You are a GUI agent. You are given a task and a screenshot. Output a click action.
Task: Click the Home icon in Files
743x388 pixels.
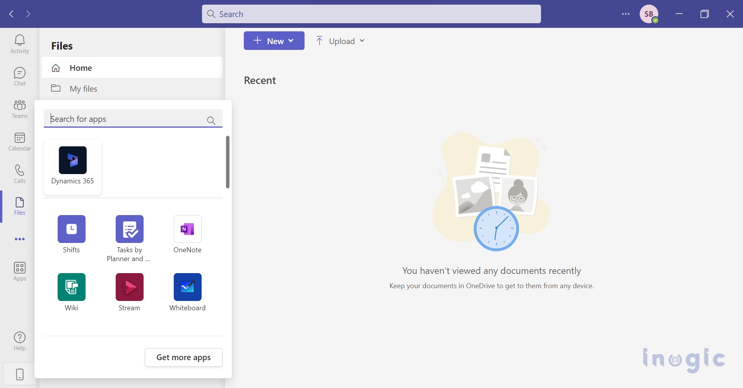click(56, 68)
